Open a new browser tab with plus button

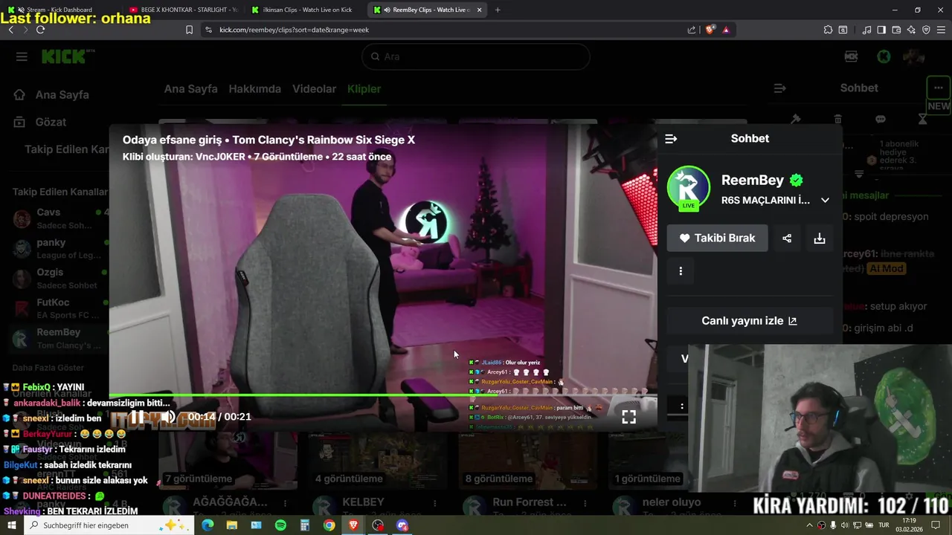tap(498, 10)
